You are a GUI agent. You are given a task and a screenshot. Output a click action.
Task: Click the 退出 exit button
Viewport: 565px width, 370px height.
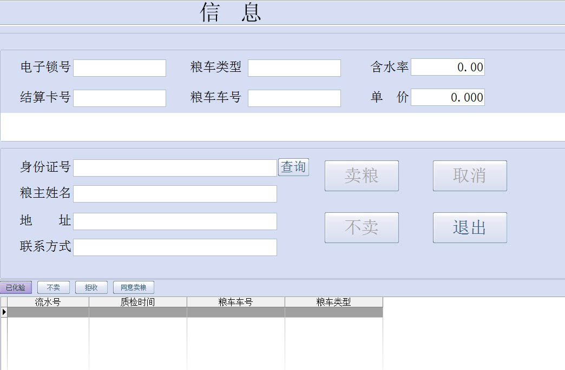(x=469, y=227)
